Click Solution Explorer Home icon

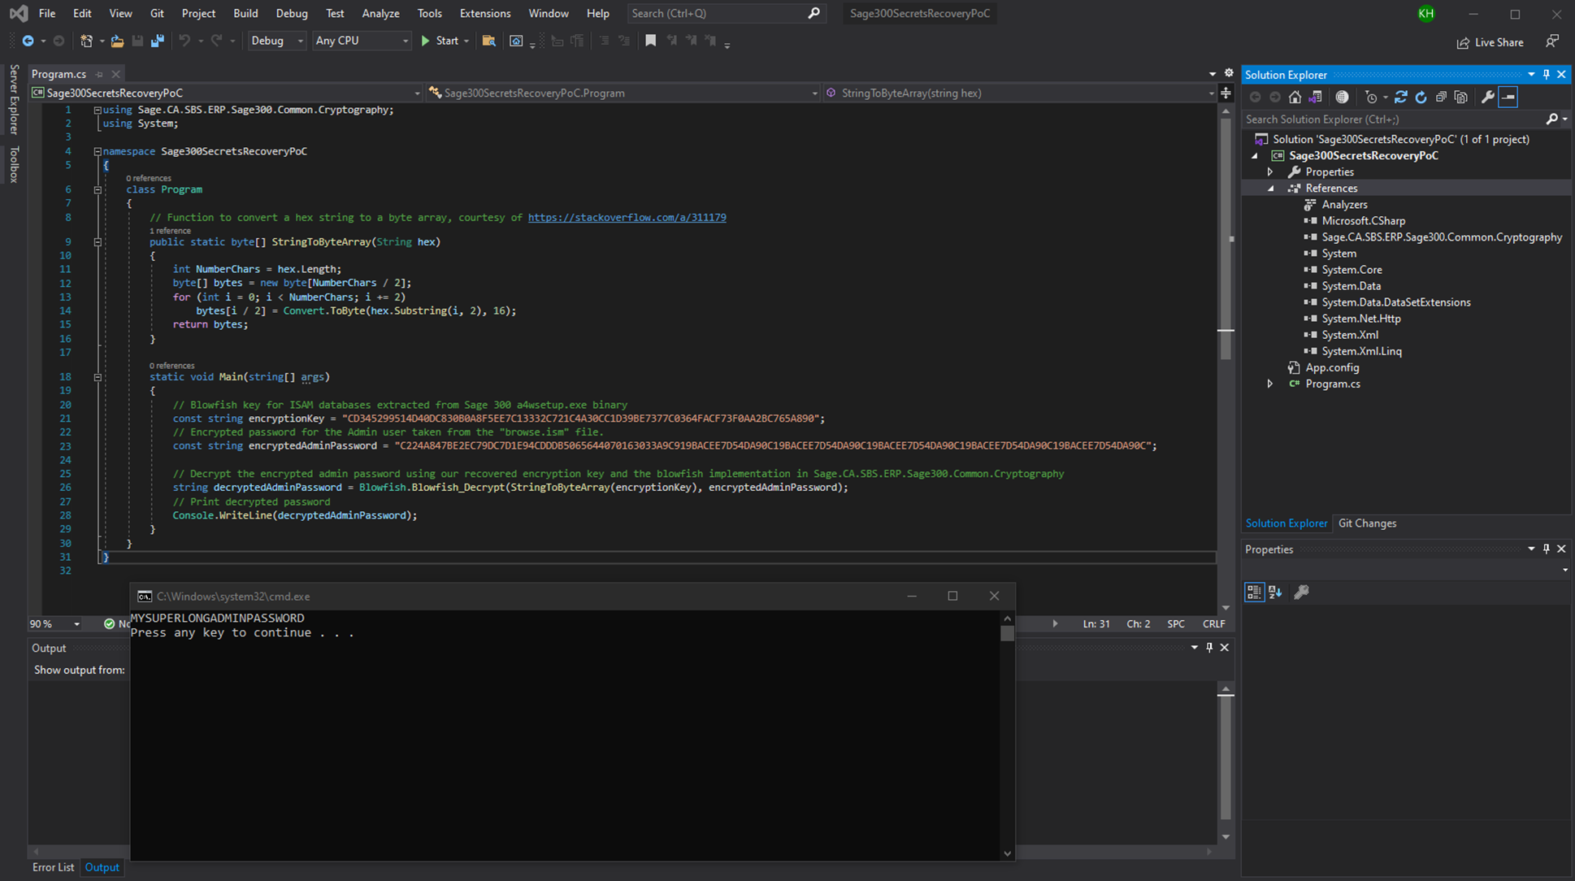tap(1295, 97)
